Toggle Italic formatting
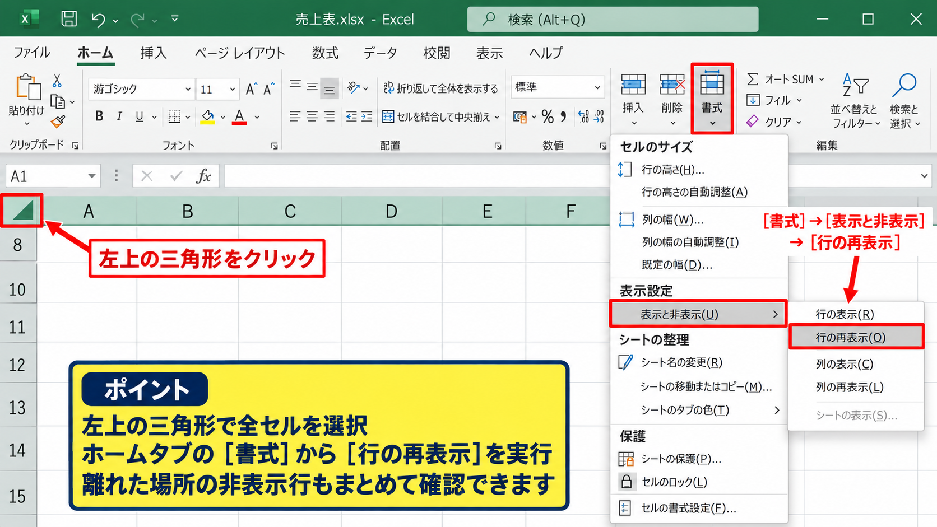The image size is (937, 527). click(119, 116)
